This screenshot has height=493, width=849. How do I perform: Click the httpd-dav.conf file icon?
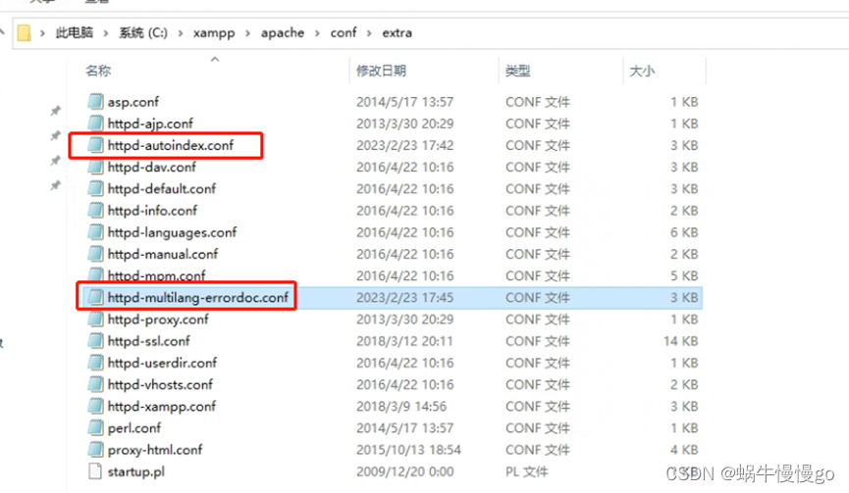coord(95,167)
